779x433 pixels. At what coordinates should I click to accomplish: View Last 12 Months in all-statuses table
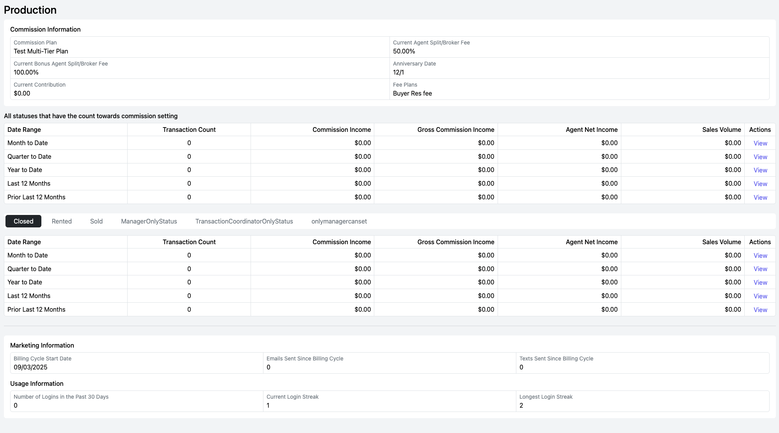click(x=760, y=184)
